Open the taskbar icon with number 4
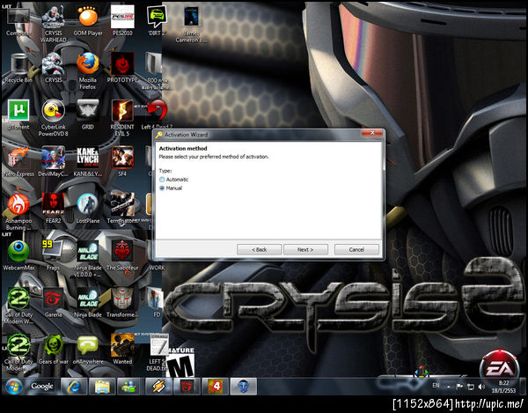Screen dimensions: 528x413 pos(215,387)
